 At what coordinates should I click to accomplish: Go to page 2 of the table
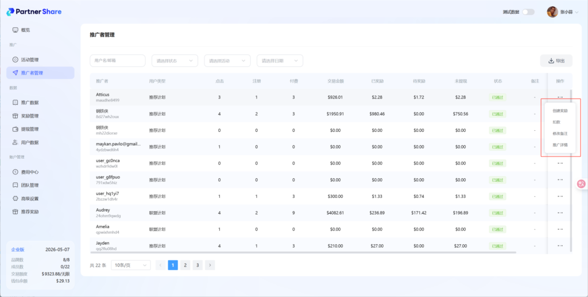tap(185, 265)
